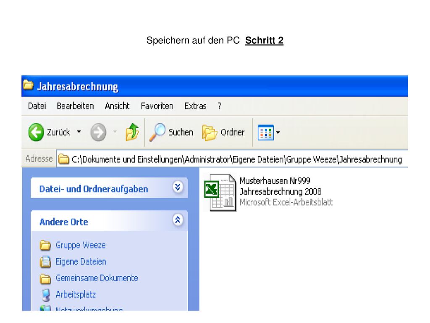The image size is (430, 323).
Task: Click the grey forward arrow button
Action: tap(98, 132)
